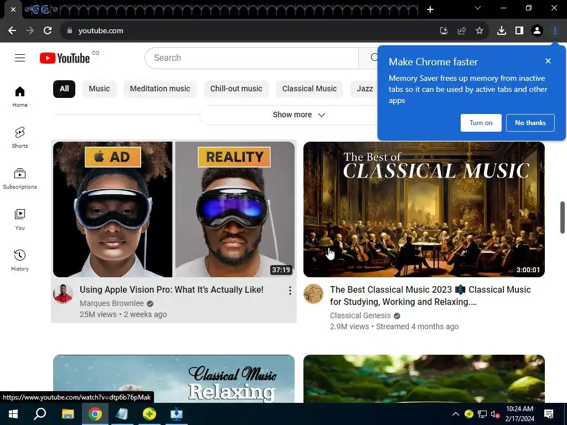Click the site lock icon in address bar
567x425 pixels.
pyautogui.click(x=70, y=31)
